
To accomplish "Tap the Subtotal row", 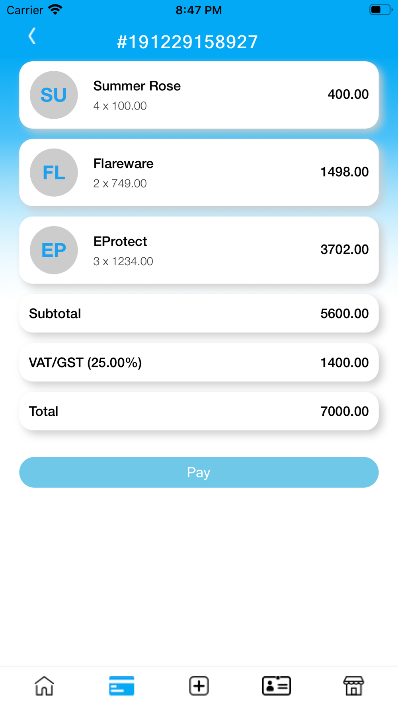I will pyautogui.click(x=199, y=313).
